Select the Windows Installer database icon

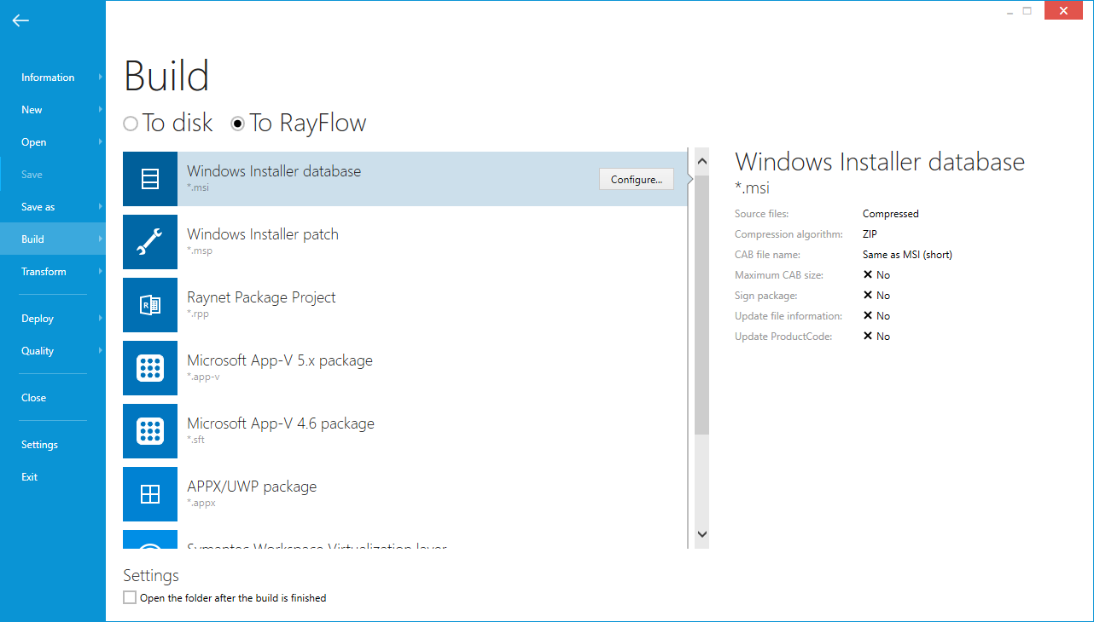coord(150,179)
